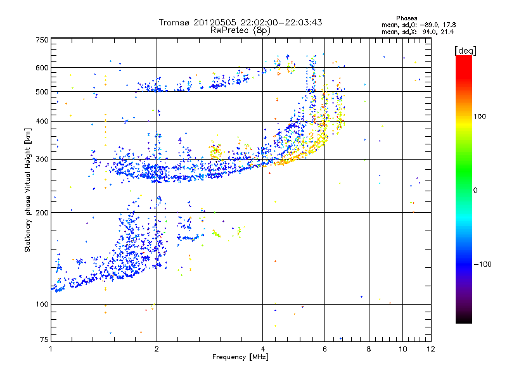Click the x-axis tick label '1'

pyautogui.click(x=51, y=349)
